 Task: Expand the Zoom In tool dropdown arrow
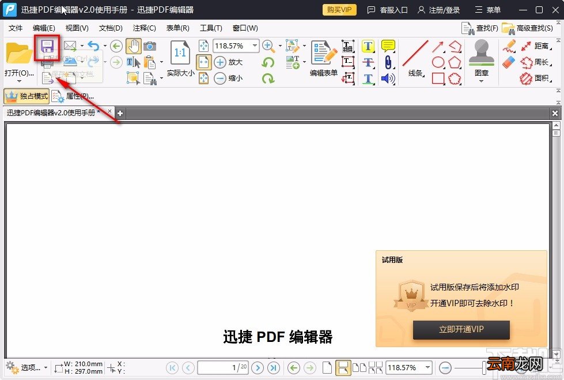[280, 46]
